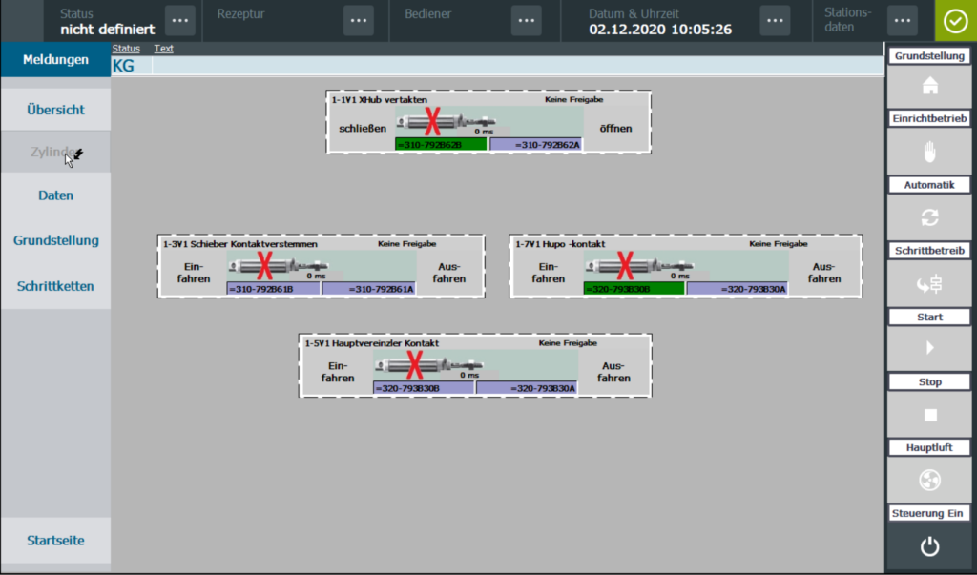Click schließen on 1-1V1 XHub cylinder
The image size is (977, 575).
click(362, 129)
